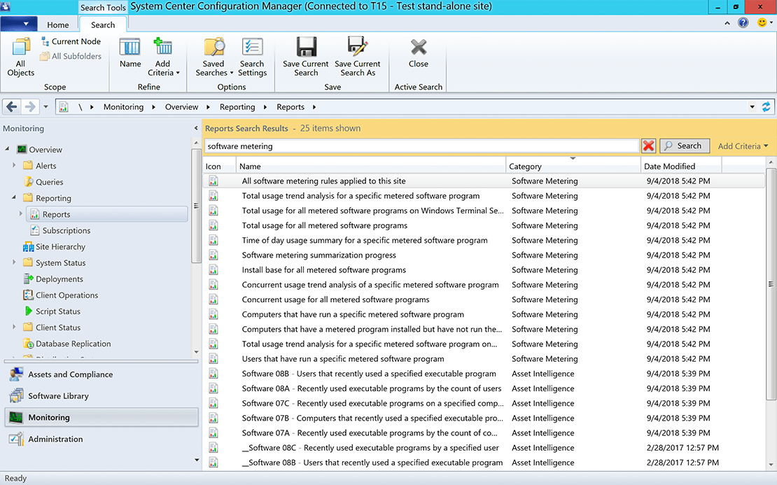Screen dimensions: 777x485
Task: Expand the System Status tree node
Action: click(x=14, y=263)
